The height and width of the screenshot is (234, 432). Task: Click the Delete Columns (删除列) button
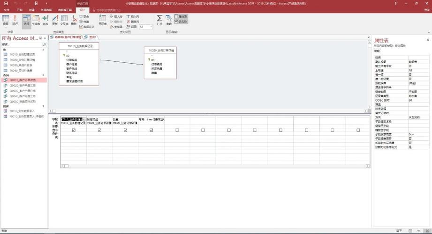133,22
